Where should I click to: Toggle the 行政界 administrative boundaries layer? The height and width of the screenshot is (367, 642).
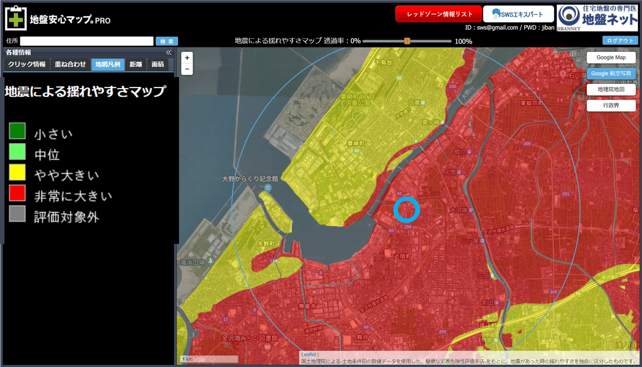(611, 105)
